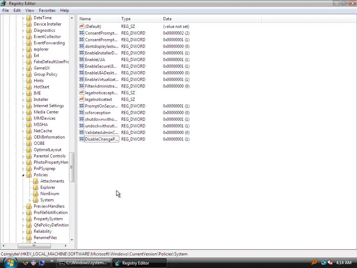This screenshot has width=357, height=268.
Task: Expand the Media Center tree node
Action: click(23, 112)
